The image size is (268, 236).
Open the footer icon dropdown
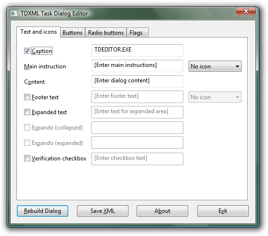pos(215,97)
